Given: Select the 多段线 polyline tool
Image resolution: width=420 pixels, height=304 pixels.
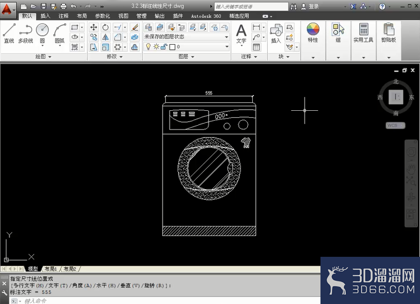Looking at the screenshot, I should click(x=26, y=33).
